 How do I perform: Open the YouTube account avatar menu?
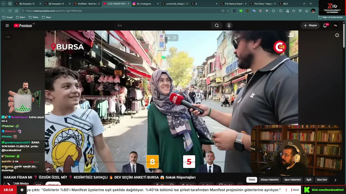pyautogui.click(x=335, y=26)
